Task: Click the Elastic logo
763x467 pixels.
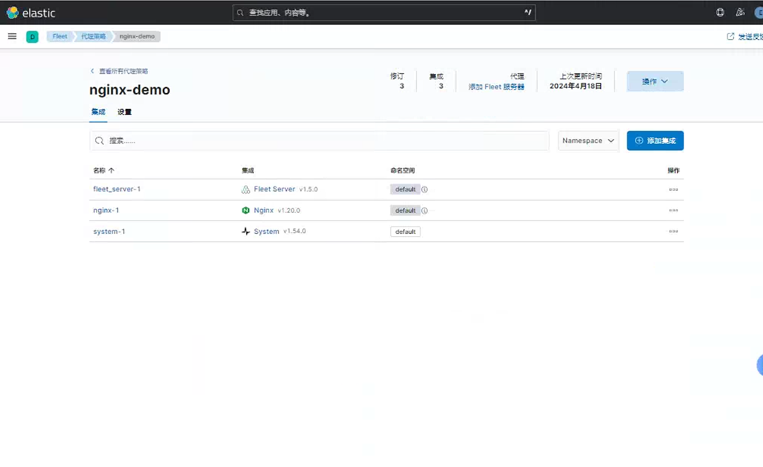Action: click(x=30, y=12)
